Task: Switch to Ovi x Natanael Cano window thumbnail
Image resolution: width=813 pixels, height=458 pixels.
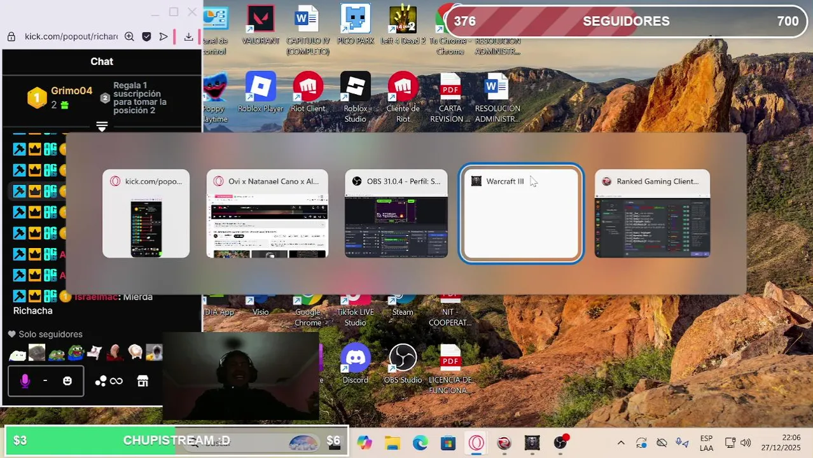Action: point(267,214)
